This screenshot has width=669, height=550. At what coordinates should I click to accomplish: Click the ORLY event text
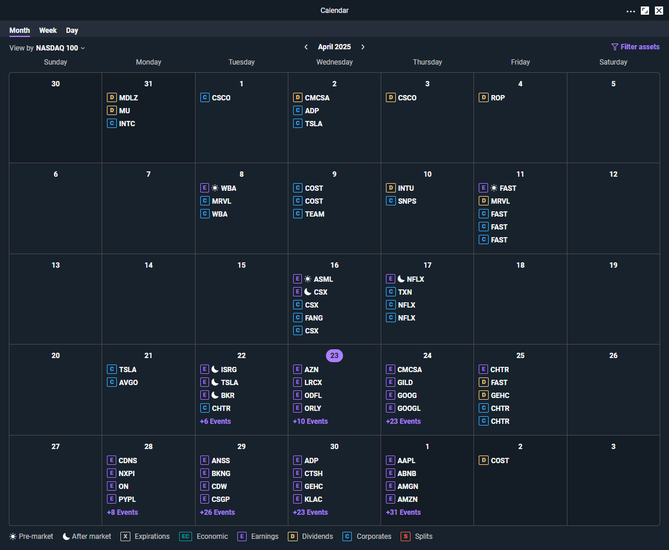point(312,409)
